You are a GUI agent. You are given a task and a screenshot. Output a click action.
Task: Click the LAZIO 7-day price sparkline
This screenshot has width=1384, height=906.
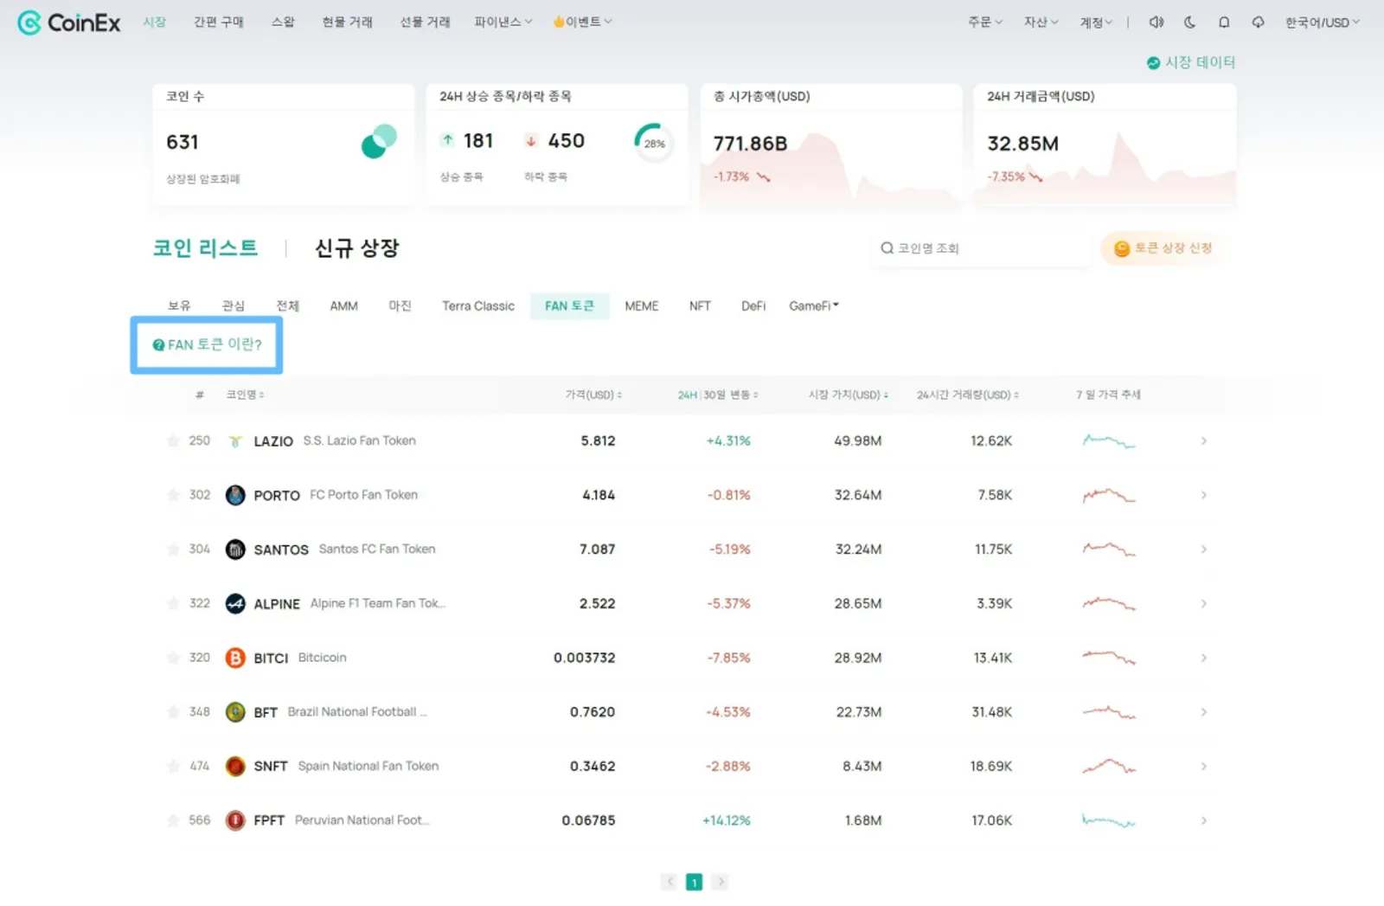(1109, 441)
